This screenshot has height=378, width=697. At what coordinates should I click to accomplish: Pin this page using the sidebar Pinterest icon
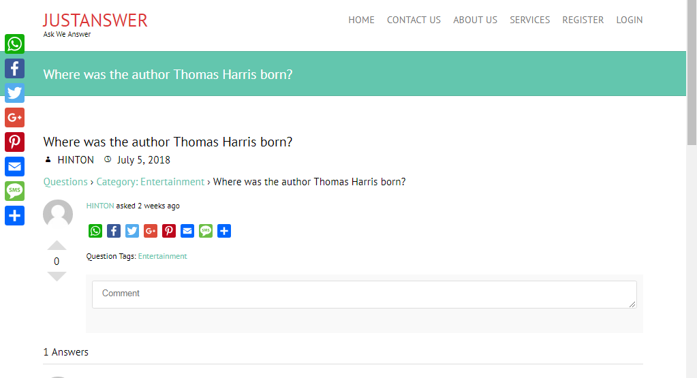pos(14,142)
